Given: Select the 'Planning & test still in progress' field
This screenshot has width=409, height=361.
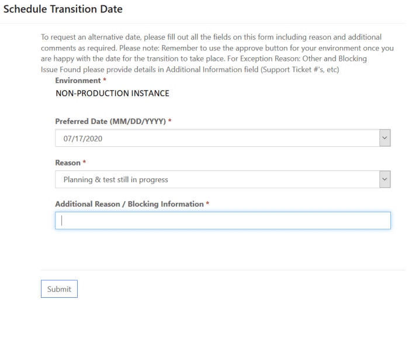Looking at the screenshot, I should point(216,180).
